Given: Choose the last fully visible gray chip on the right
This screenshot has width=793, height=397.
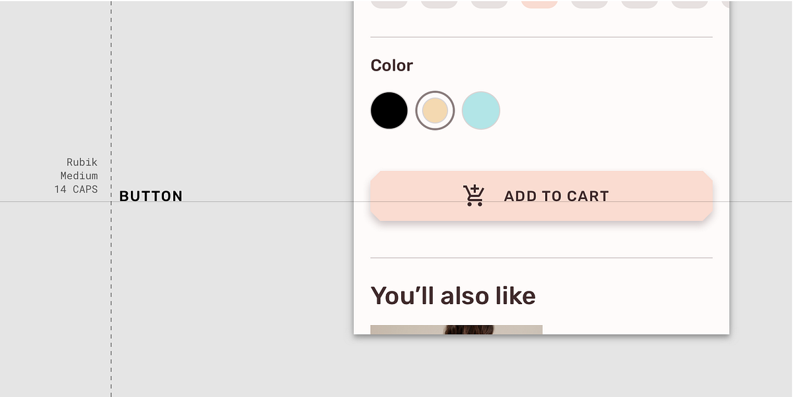Looking at the screenshot, I should point(690,4).
